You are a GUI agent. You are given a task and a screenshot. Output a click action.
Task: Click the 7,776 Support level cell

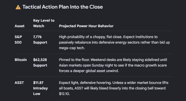coord(40,40)
